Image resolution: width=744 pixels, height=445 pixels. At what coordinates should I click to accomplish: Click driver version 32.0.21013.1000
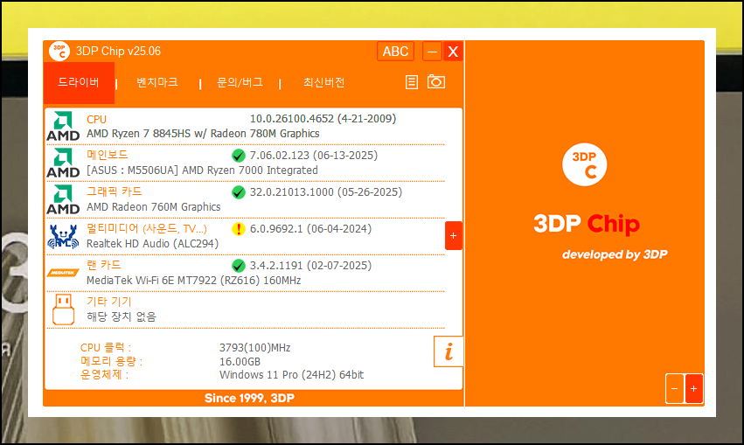[x=292, y=192]
